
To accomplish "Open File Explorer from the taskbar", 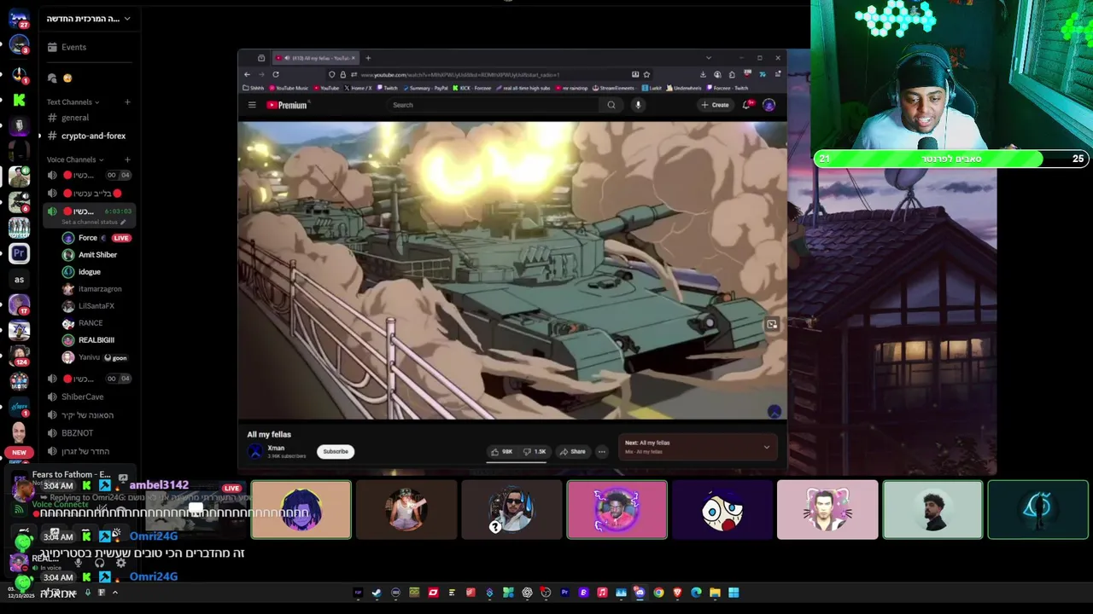I will point(715,593).
